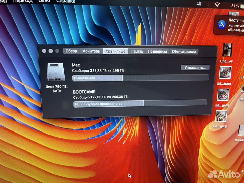The image size is (244, 183).
Task: Click the hard disk drive icon
Action: point(56,72)
